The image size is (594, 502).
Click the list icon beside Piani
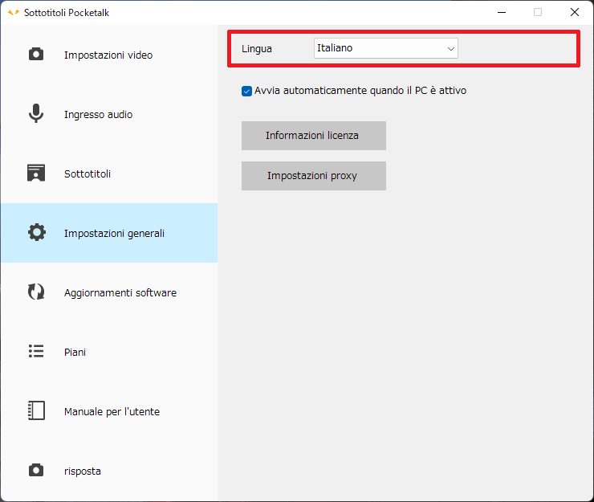(x=36, y=352)
